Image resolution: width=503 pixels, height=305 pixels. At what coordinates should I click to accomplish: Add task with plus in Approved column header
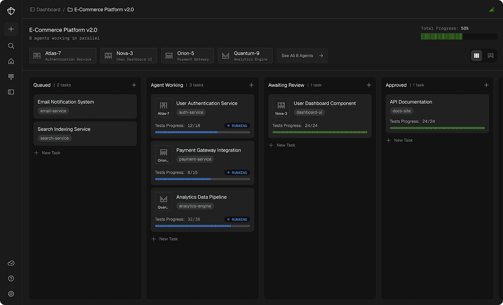486,85
